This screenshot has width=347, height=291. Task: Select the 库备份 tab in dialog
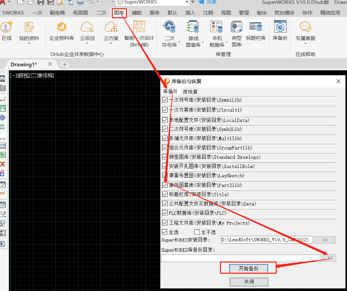[x=170, y=91]
